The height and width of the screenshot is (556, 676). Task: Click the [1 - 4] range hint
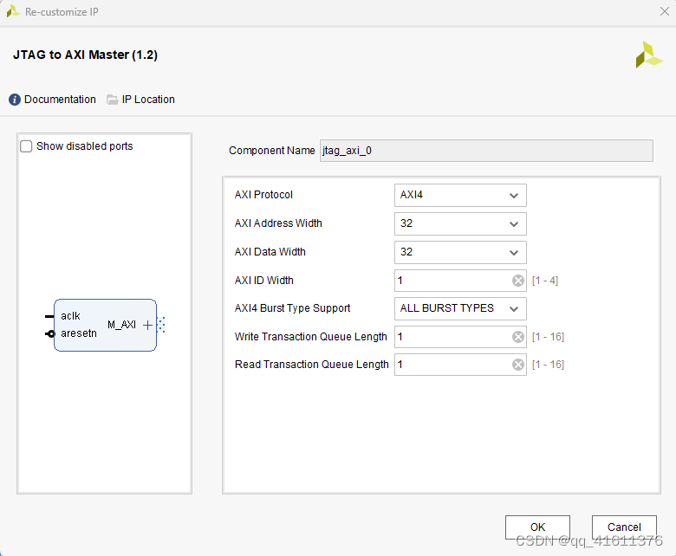545,281
